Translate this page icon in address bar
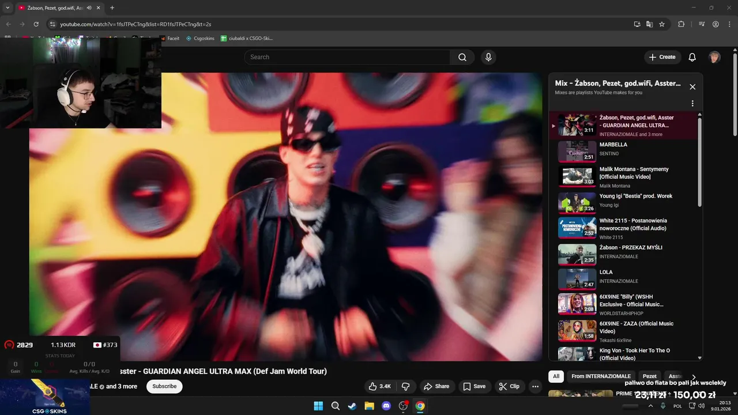The width and height of the screenshot is (738, 415). pyautogui.click(x=649, y=24)
